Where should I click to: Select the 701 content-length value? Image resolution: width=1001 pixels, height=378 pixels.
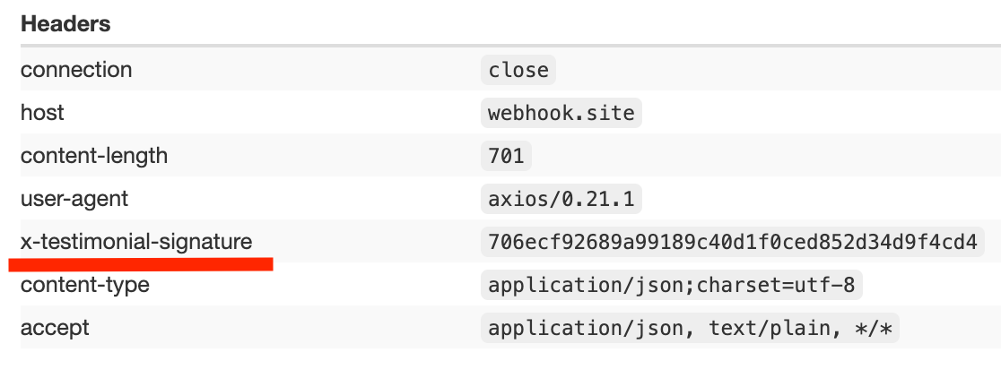506,156
